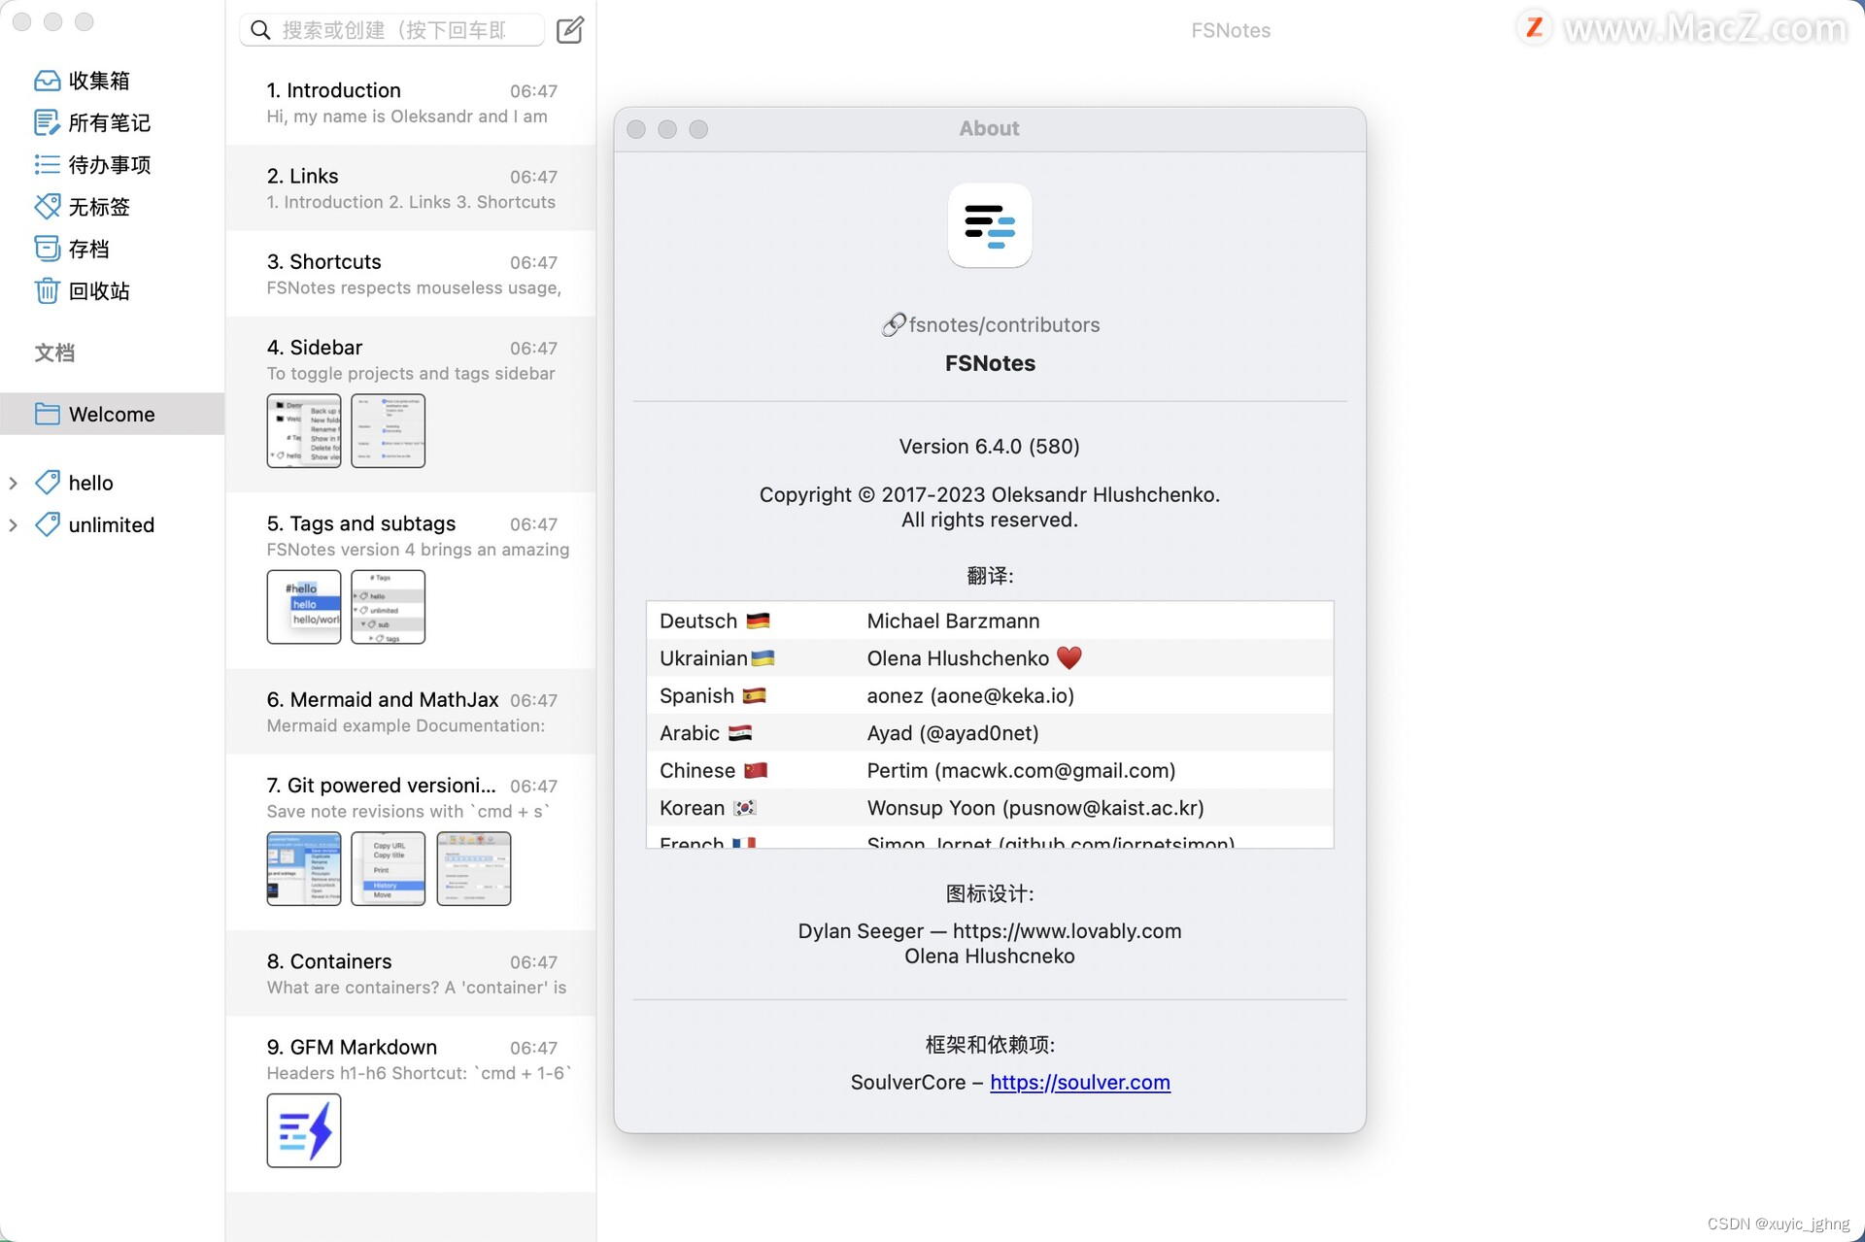Select the Welcome folder in sidebar
This screenshot has width=1865, height=1242.
113,413
